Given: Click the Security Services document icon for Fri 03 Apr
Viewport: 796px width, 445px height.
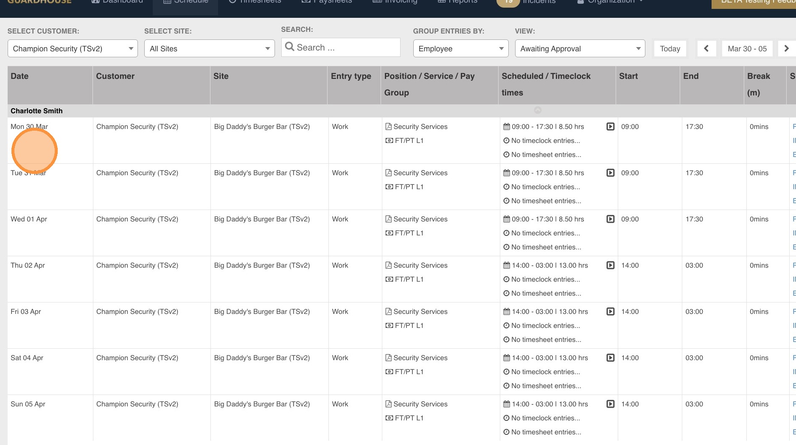Looking at the screenshot, I should (388, 311).
